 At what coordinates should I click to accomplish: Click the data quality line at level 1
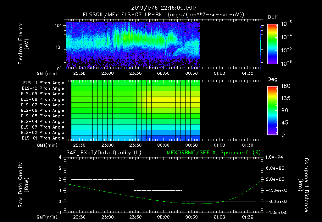[x=158, y=190]
